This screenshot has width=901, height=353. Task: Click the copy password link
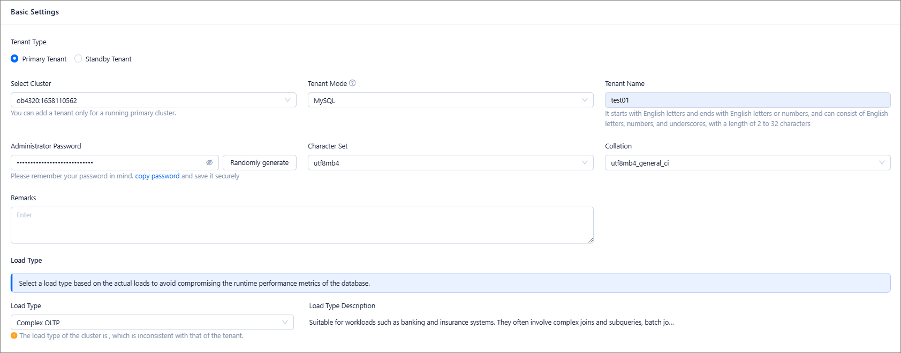(x=157, y=176)
